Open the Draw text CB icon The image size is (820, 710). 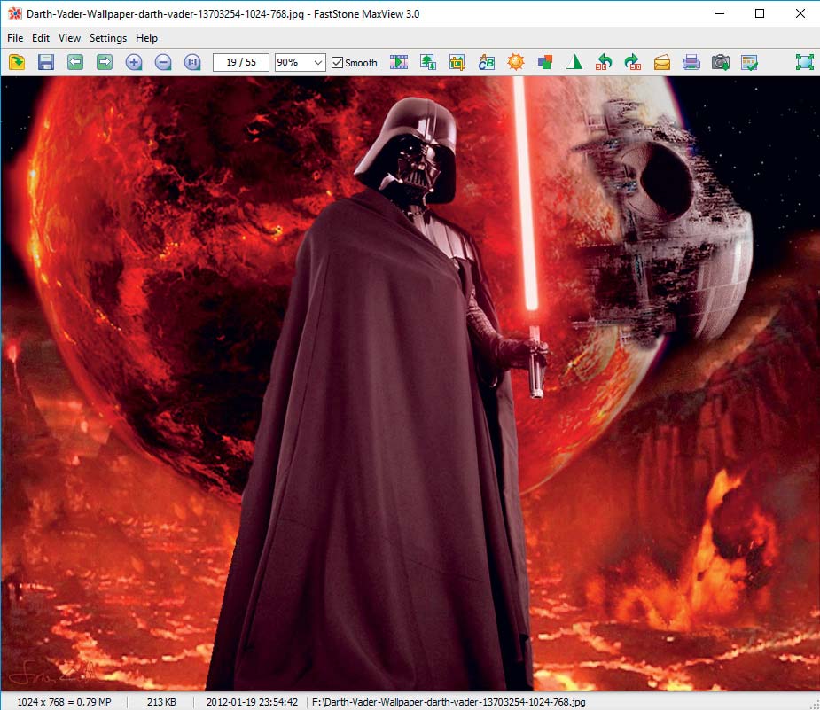(x=487, y=62)
